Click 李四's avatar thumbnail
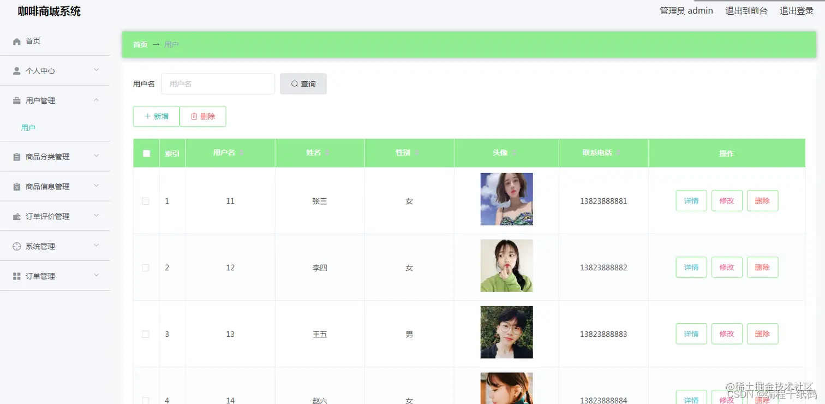The width and height of the screenshot is (825, 404). [x=506, y=266]
